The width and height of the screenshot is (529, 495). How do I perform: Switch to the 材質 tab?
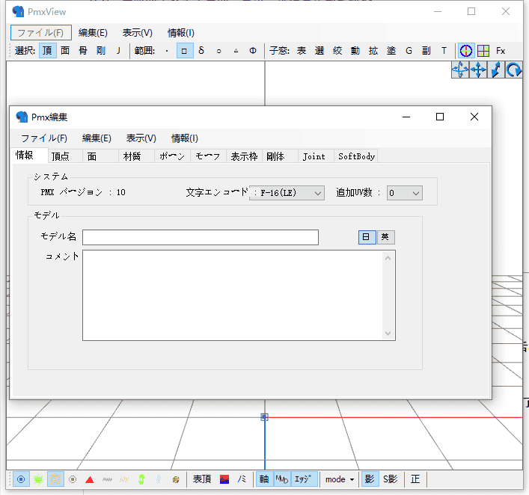[136, 156]
